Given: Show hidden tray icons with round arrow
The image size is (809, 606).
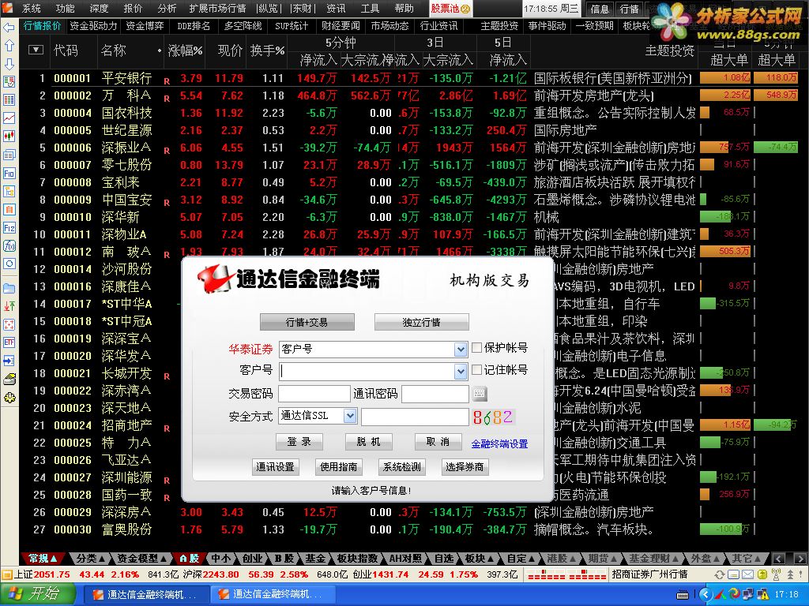Looking at the screenshot, I should pyautogui.click(x=704, y=595).
